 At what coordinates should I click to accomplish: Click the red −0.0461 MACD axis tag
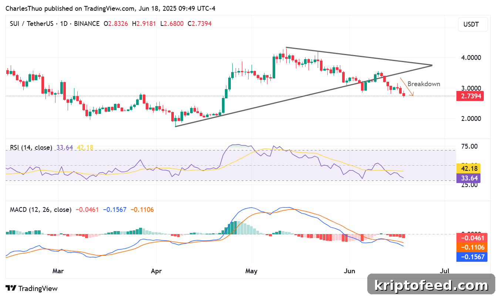tap(472, 238)
